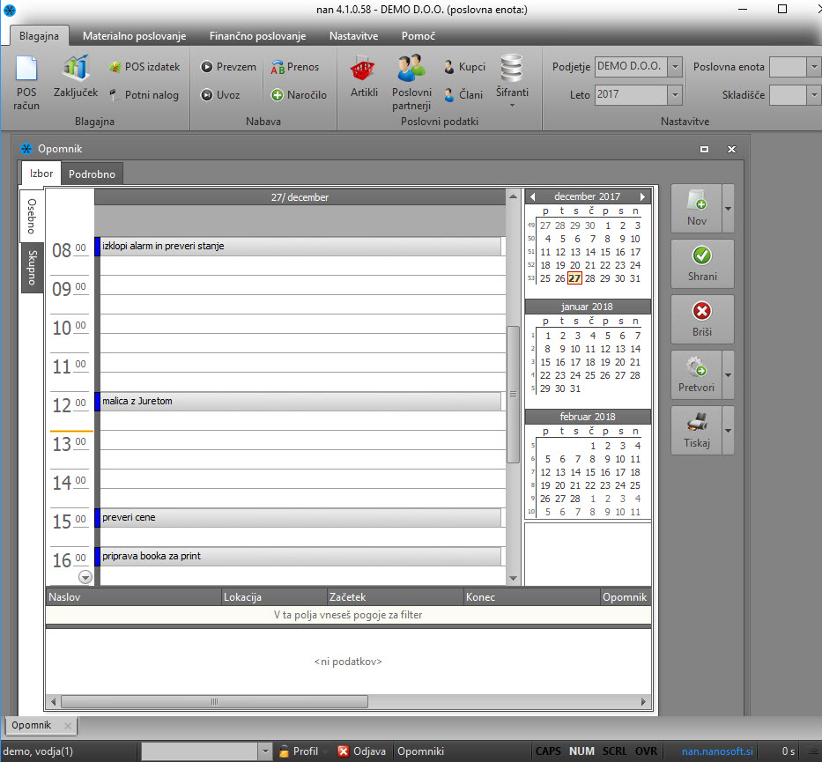The width and height of the screenshot is (822, 762).
Task: Expand the Šifranti dropdown
Action: [511, 105]
